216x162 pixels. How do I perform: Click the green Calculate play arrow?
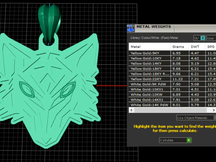click(189, 140)
